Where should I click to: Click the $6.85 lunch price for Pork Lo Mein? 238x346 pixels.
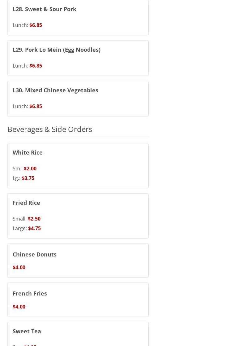[36, 66]
